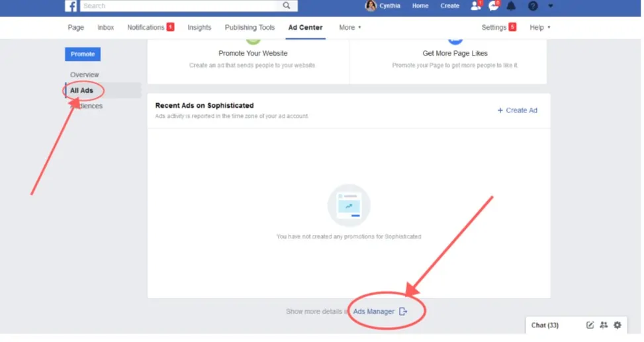Open Publishing Tools tab
Image resolution: width=644 pixels, height=342 pixels.
(x=250, y=28)
